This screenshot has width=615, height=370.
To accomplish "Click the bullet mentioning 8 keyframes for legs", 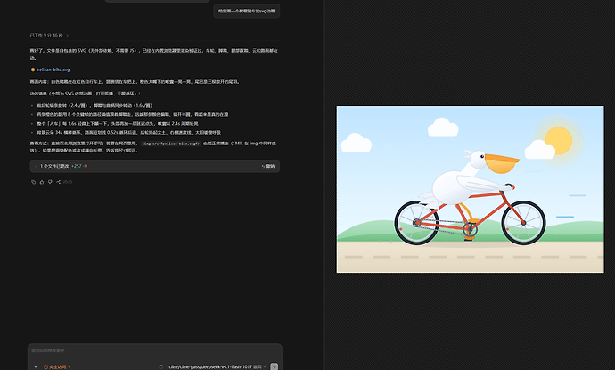I will tap(133, 115).
